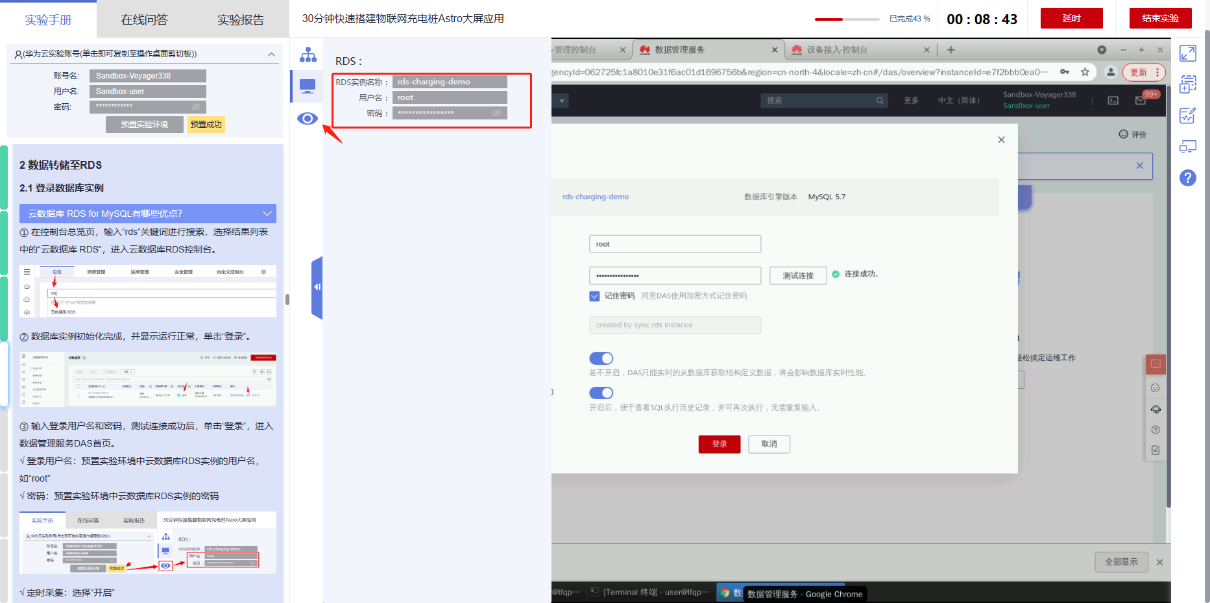Reveal the Huawei Cloud account password
Screen dimensions: 1210x603
tap(196, 106)
